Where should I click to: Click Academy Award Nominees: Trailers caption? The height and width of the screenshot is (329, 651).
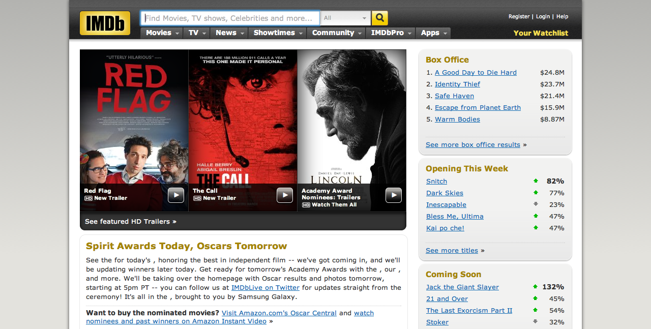pos(331,194)
